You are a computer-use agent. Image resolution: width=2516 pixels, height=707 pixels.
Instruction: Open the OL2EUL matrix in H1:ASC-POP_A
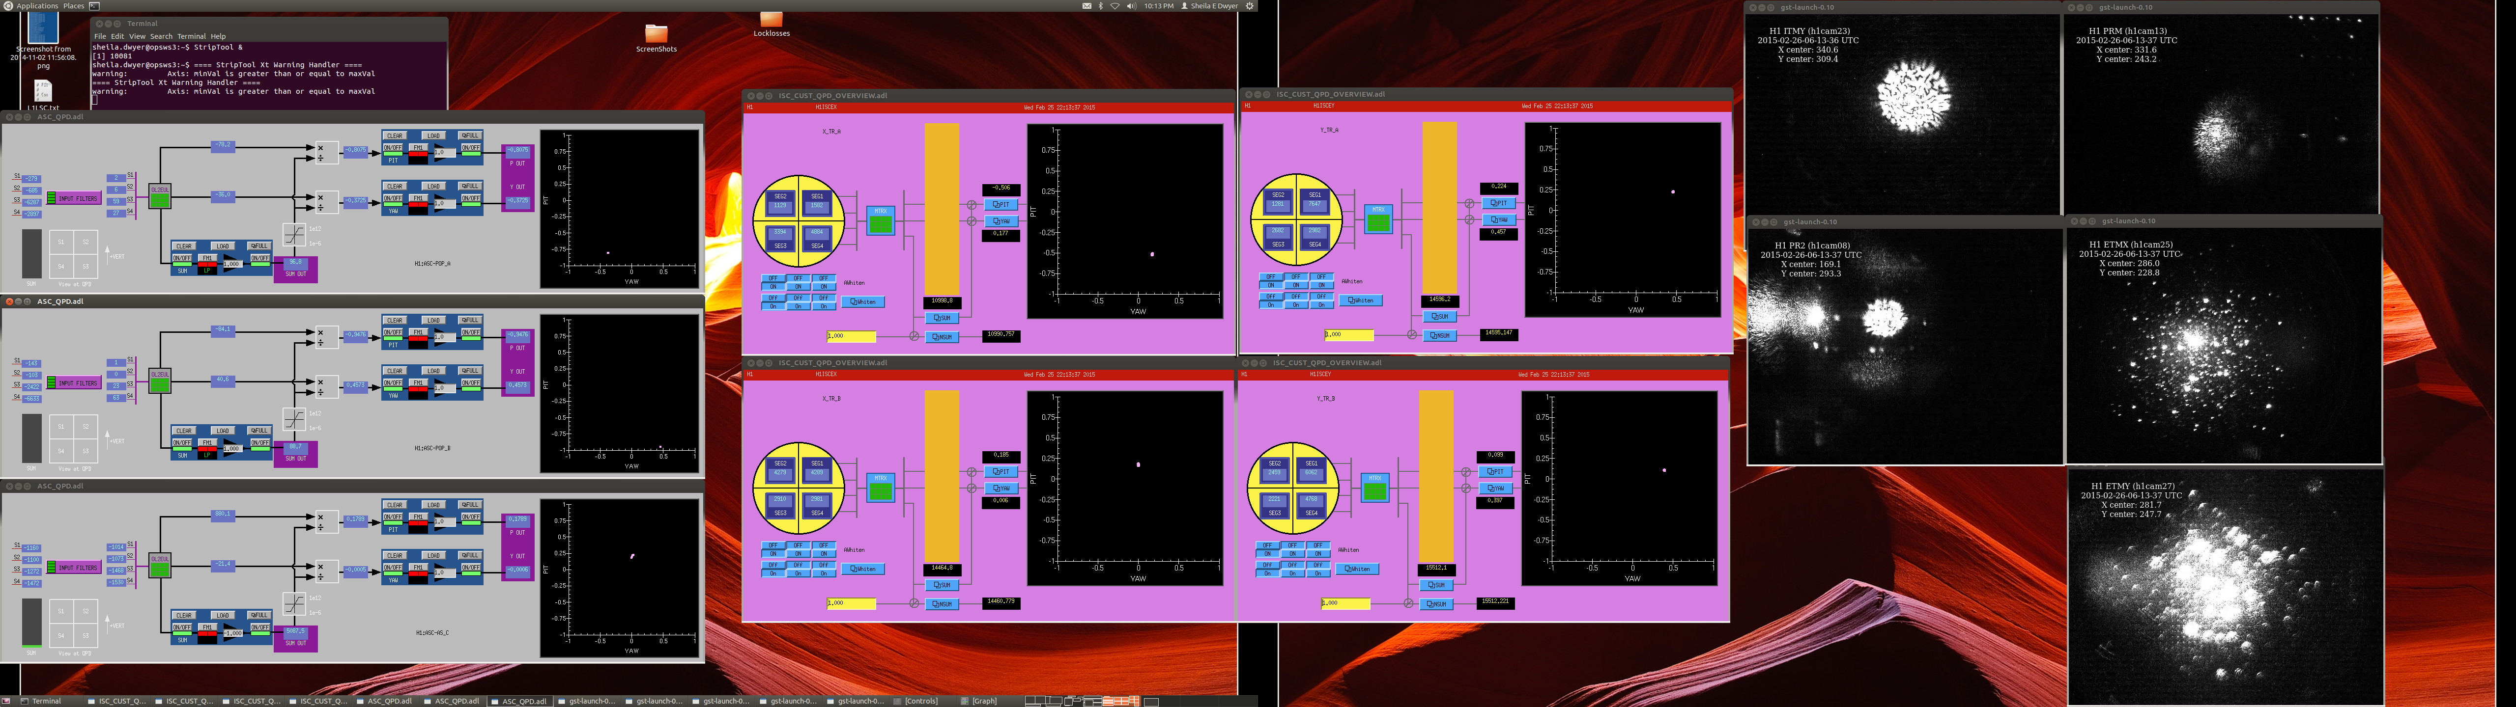click(160, 195)
